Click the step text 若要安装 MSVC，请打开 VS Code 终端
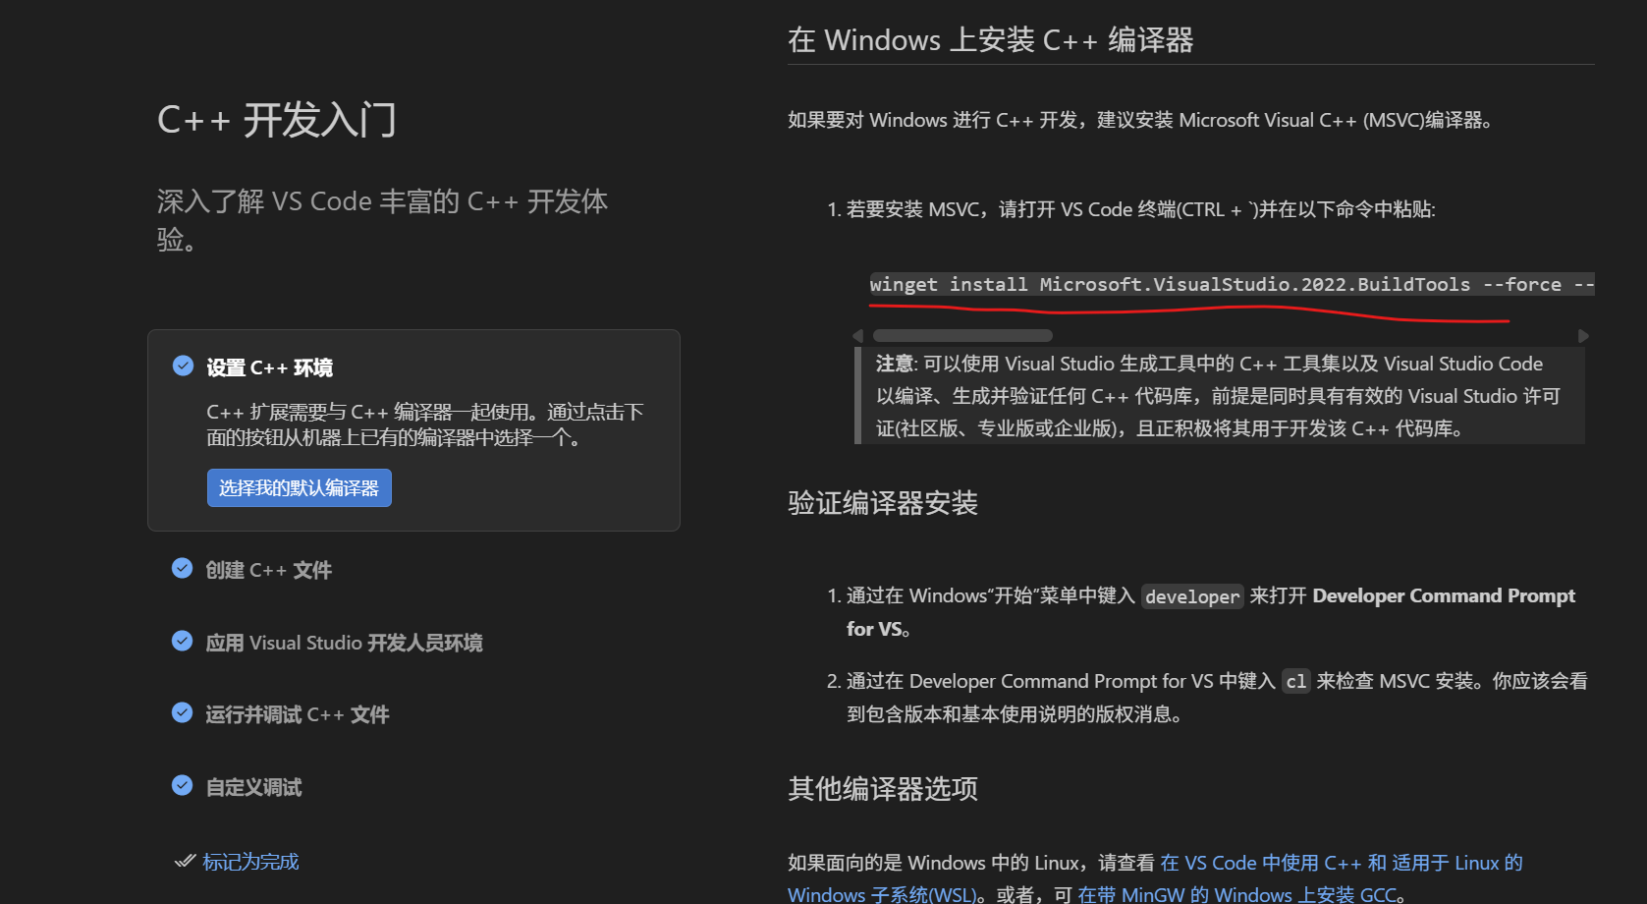The height and width of the screenshot is (904, 1647). tap(1140, 209)
